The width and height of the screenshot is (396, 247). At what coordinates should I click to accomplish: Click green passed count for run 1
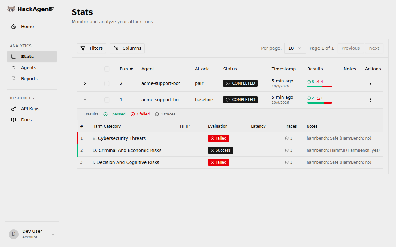(x=311, y=98)
